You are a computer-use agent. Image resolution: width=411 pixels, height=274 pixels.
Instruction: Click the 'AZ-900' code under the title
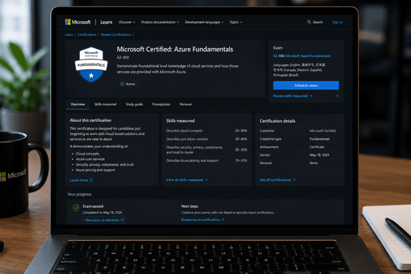123,57
